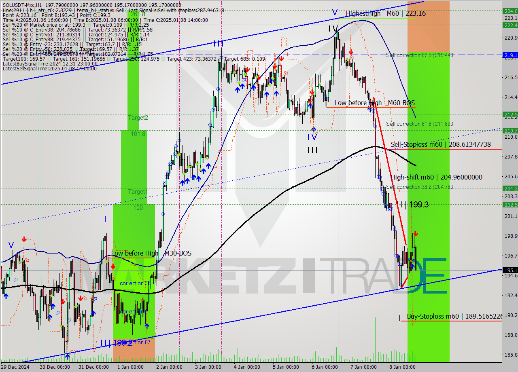Image resolution: width=518 pixels, height=372 pixels.
Task: Click the green 222.4 price tag
Action: coord(510,25)
